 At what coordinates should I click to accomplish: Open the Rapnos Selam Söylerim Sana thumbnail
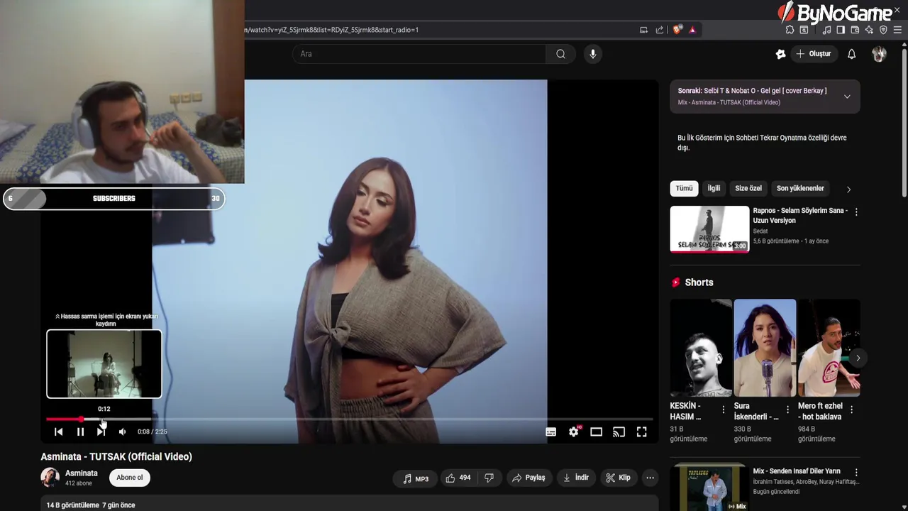click(709, 229)
